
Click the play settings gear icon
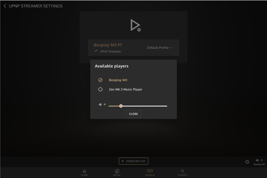coord(136,25)
